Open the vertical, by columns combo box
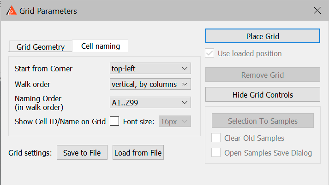The height and width of the screenshot is (185, 329). point(150,84)
